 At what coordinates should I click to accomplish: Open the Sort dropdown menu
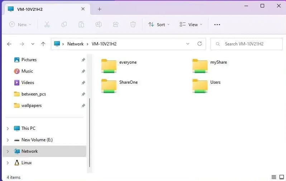point(159,25)
